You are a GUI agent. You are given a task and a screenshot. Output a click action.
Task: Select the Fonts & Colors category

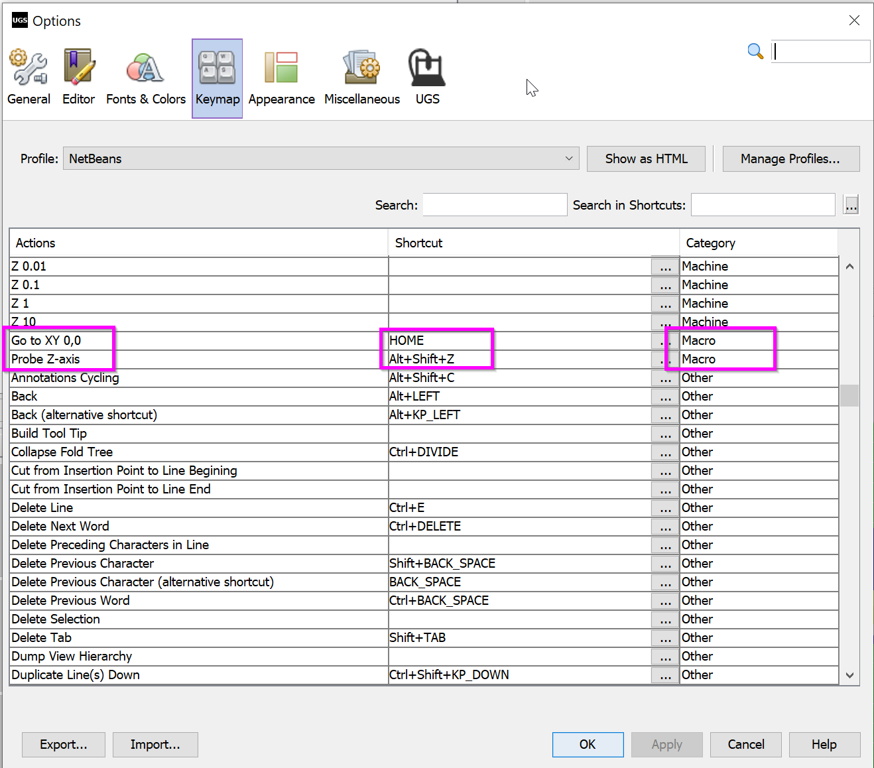pos(146,78)
